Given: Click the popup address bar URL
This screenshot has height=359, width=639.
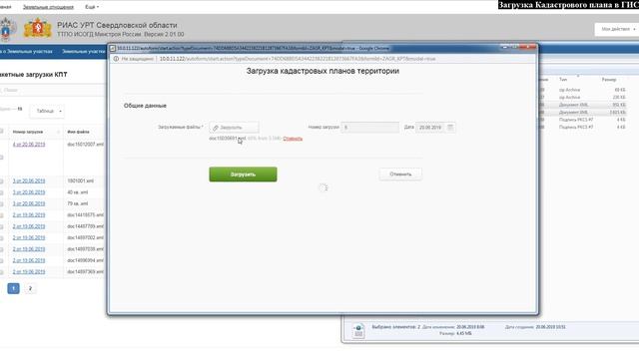Looking at the screenshot, I should [298, 59].
